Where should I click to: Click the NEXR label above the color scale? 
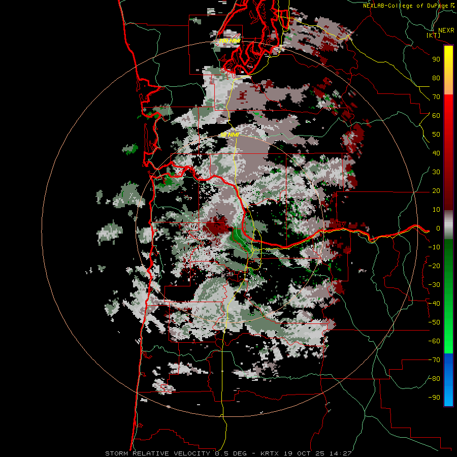[446, 30]
